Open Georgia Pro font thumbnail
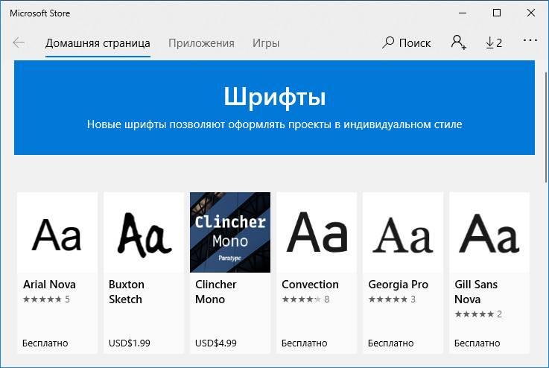This screenshot has width=549, height=368. coord(403,232)
